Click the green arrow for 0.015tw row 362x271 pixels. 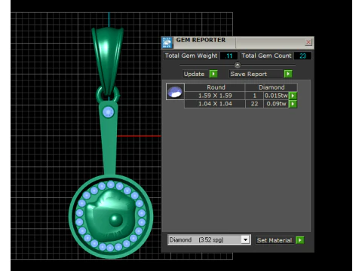[x=293, y=96]
